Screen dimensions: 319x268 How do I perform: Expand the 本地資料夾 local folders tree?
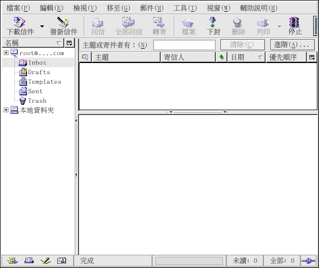(x=6, y=110)
